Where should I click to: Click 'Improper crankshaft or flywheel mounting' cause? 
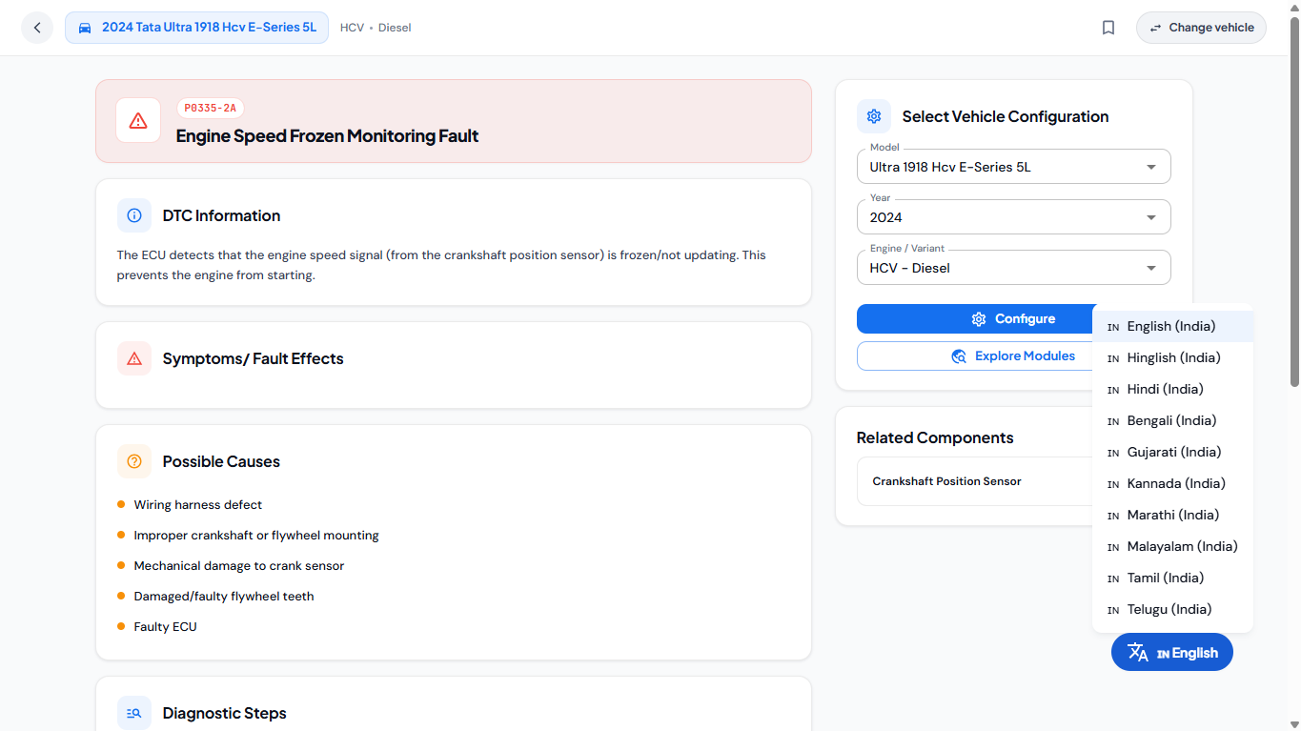[x=256, y=536]
